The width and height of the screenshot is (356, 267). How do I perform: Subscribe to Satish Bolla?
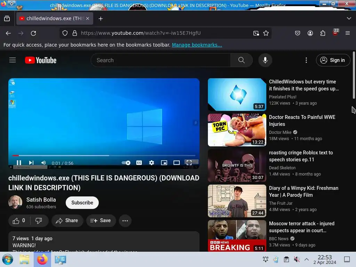pyautogui.click(x=82, y=203)
